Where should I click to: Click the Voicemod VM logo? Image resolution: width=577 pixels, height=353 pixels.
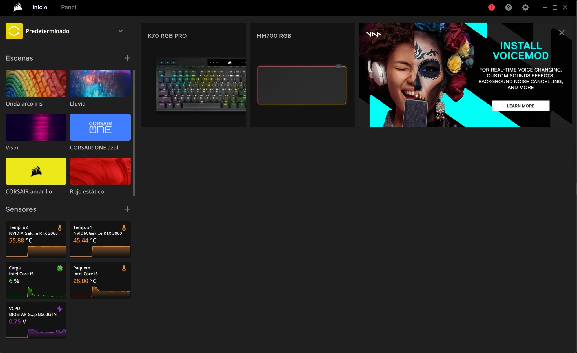[374, 34]
